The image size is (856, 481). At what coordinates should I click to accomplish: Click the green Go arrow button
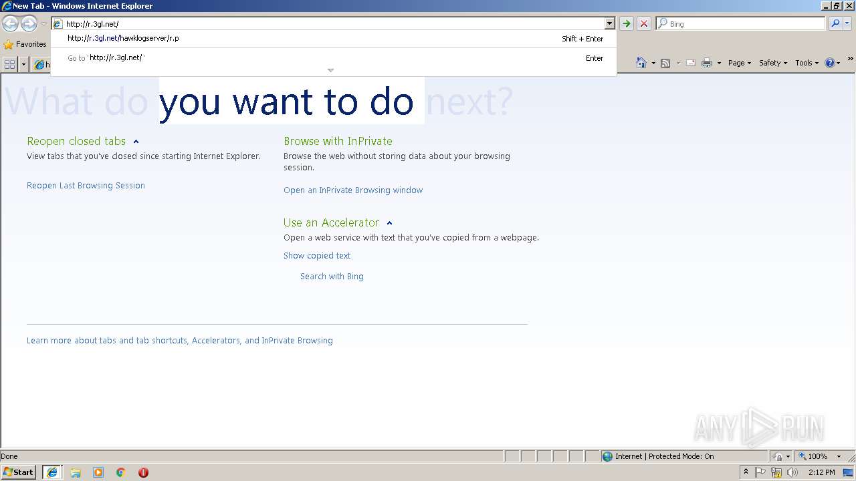coord(626,24)
